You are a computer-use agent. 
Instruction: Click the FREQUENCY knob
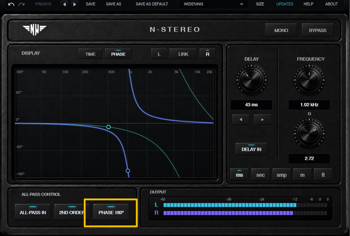[309, 79]
